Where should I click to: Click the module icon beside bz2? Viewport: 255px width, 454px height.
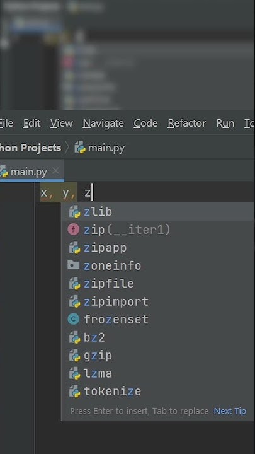pyautogui.click(x=74, y=337)
